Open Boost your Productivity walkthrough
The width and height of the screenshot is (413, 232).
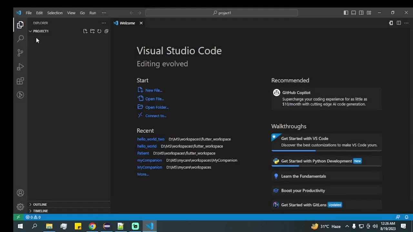click(326, 191)
